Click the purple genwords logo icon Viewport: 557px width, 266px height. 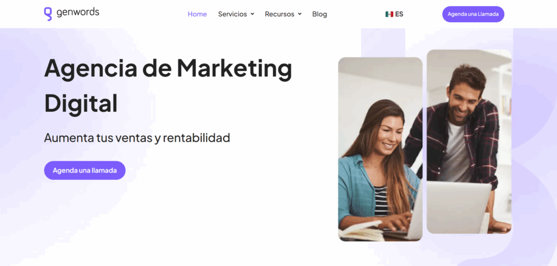48,14
